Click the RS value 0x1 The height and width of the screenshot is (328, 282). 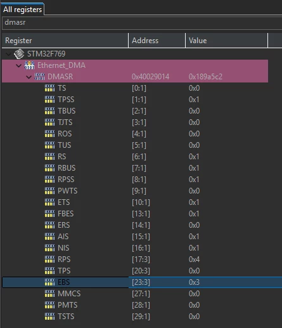[x=194, y=157]
